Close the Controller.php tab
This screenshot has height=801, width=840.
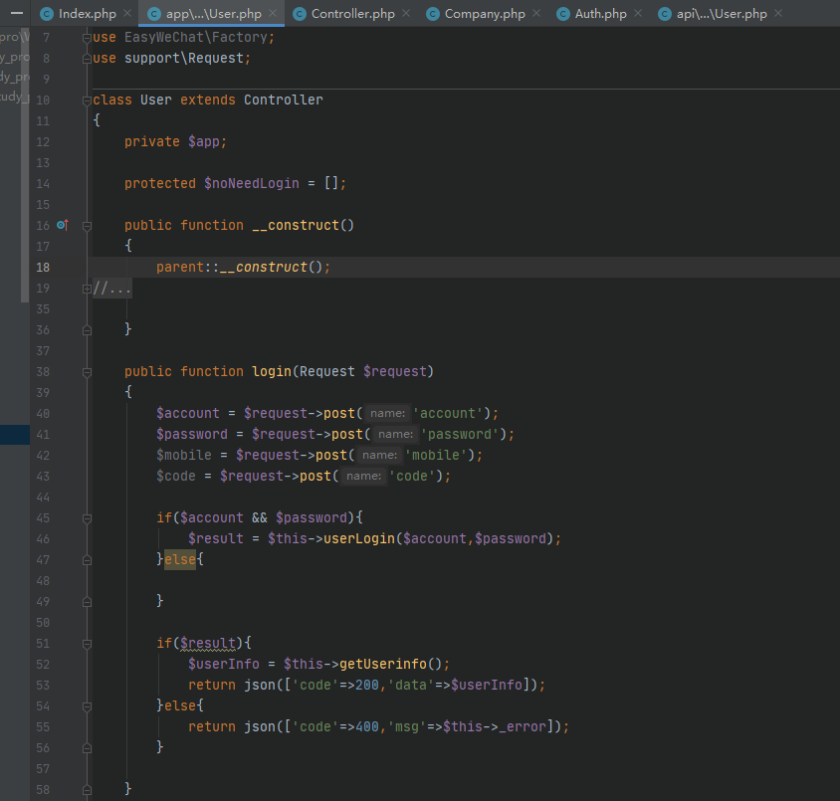pyautogui.click(x=406, y=13)
